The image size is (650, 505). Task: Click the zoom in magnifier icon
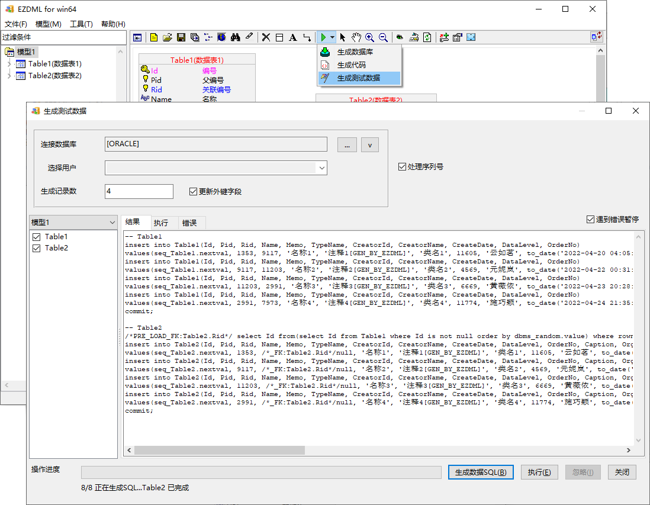point(370,38)
